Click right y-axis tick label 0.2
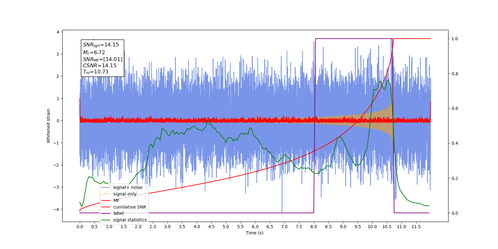Image resolution: width=498 pixels, height=249 pixels. pos(455,178)
